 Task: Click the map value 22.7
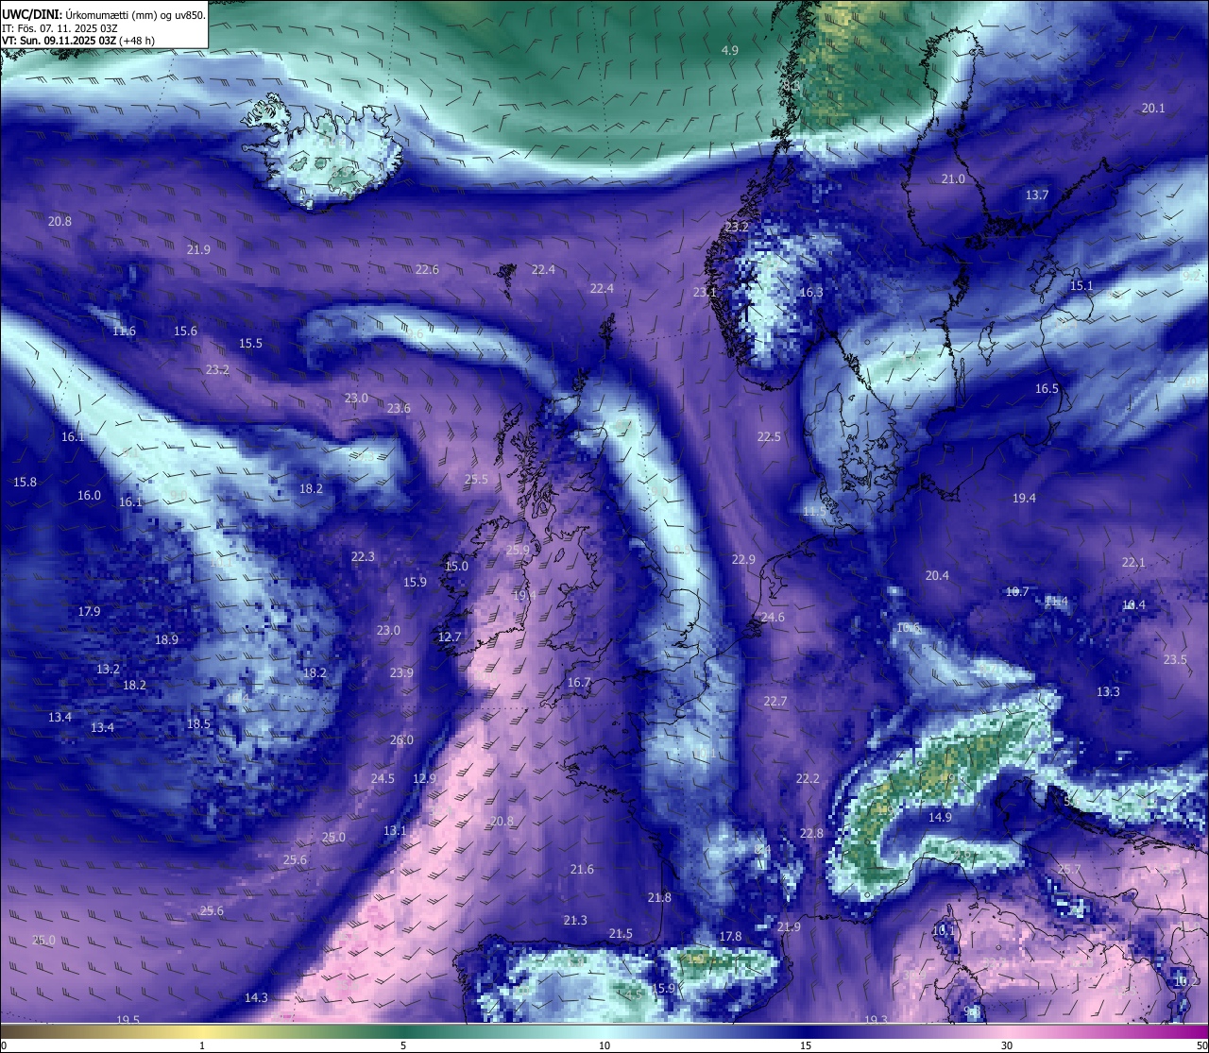click(775, 702)
